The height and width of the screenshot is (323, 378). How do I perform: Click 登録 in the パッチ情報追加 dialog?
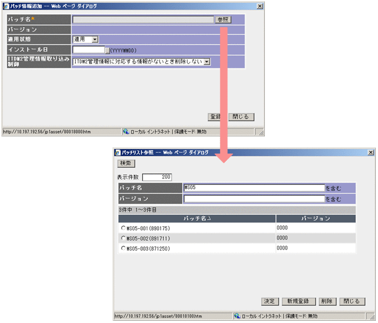pos(214,117)
